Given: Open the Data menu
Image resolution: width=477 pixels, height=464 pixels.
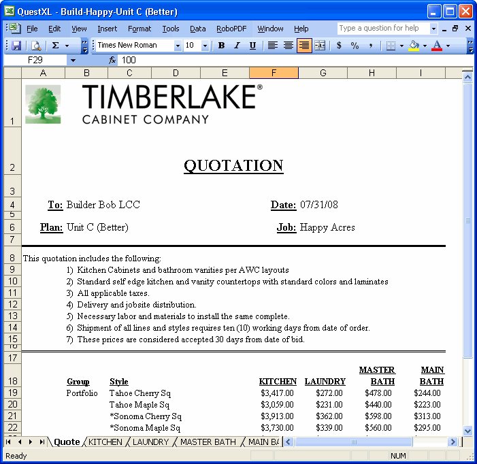Looking at the screenshot, I should click(198, 29).
